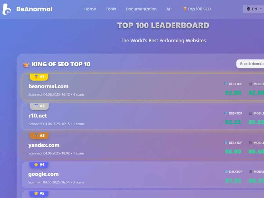Click 'Scanned: 04.06.2025-16:54 • 3 scans' text
This screenshot has width=264, height=198.
[x=56, y=182]
